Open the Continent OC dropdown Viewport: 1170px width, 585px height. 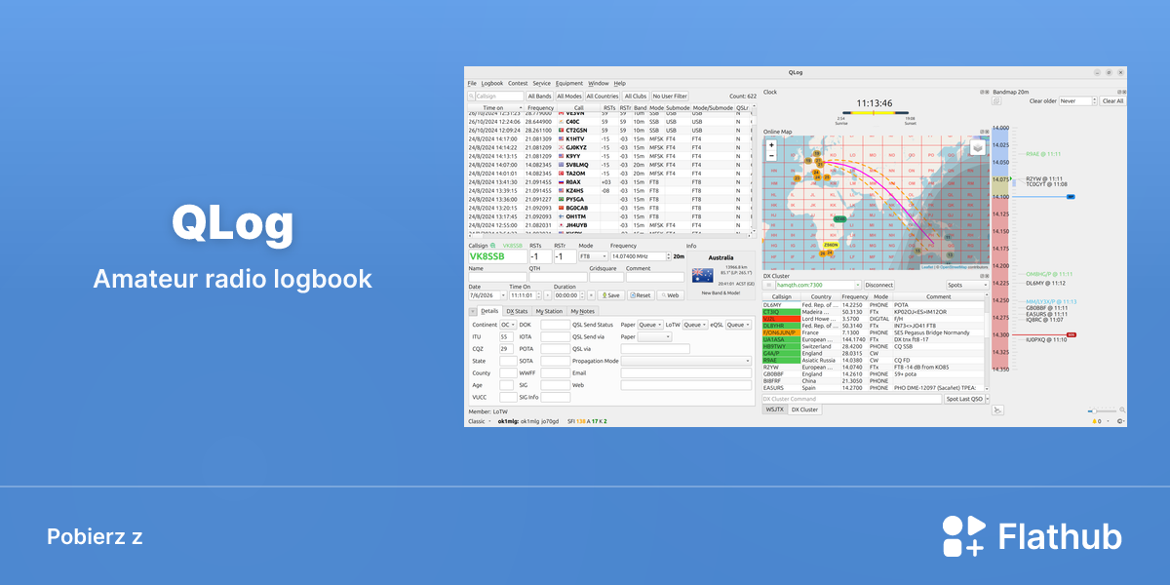[x=508, y=325]
